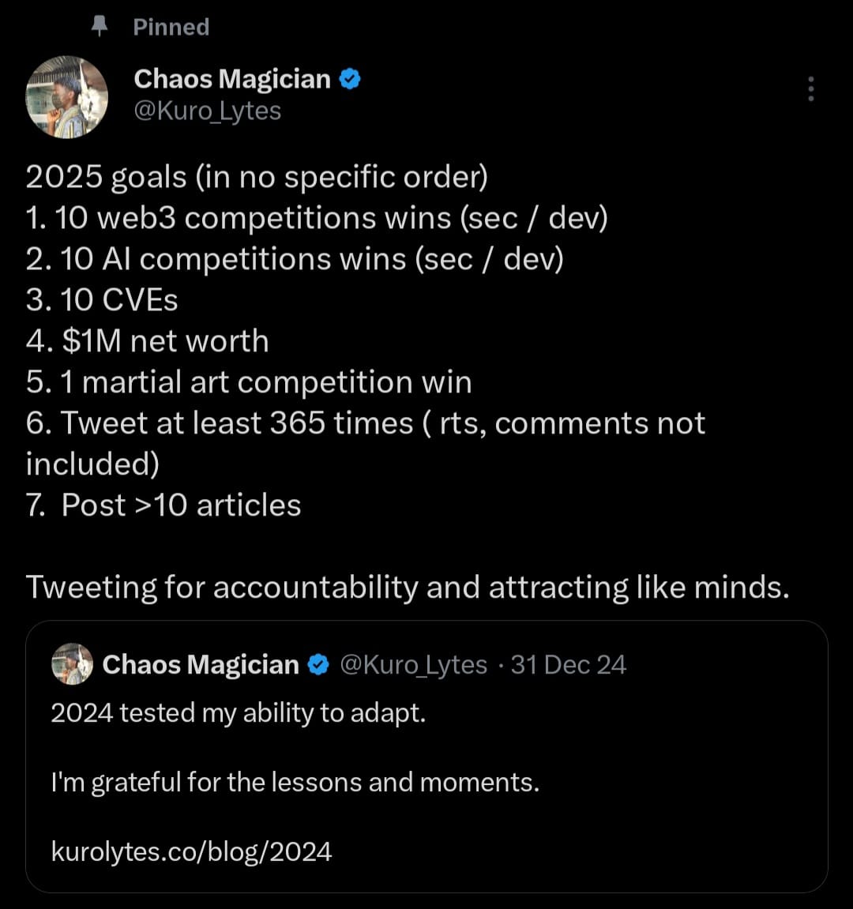Screen dimensions: 853x909
Task: Open Chaos Magician profile from main tweet name
Action: click(232, 79)
